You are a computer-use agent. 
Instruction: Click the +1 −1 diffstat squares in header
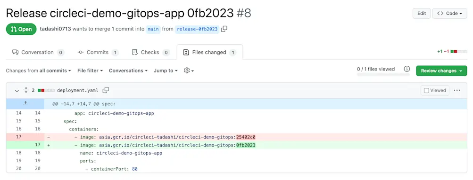pos(458,52)
